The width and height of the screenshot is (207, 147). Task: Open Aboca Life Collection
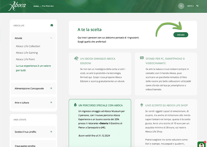28,46
